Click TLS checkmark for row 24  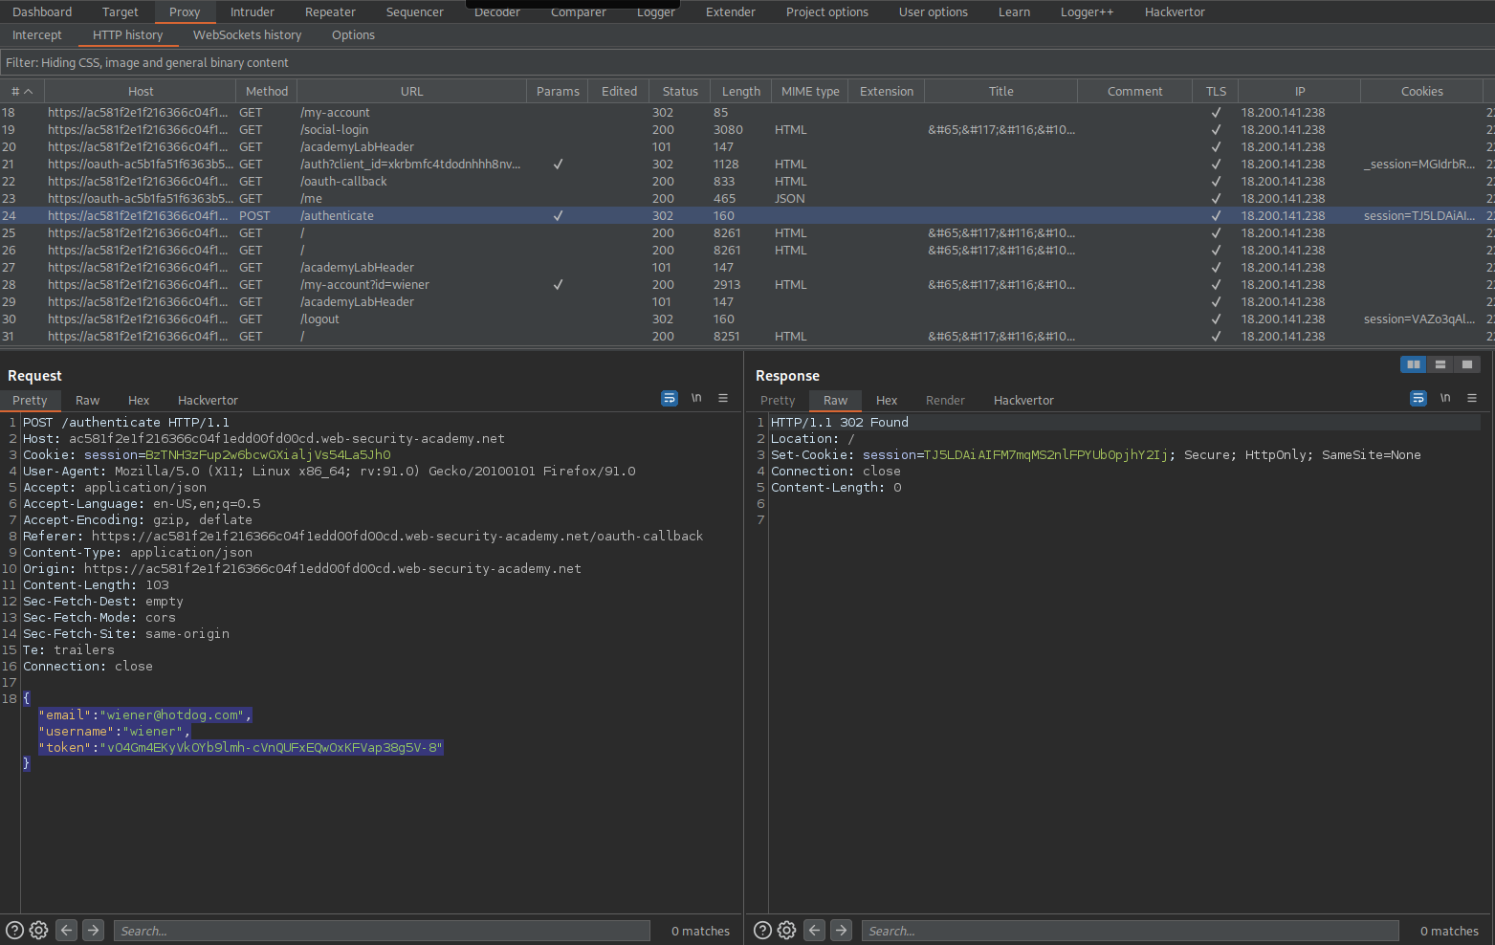point(1216,216)
